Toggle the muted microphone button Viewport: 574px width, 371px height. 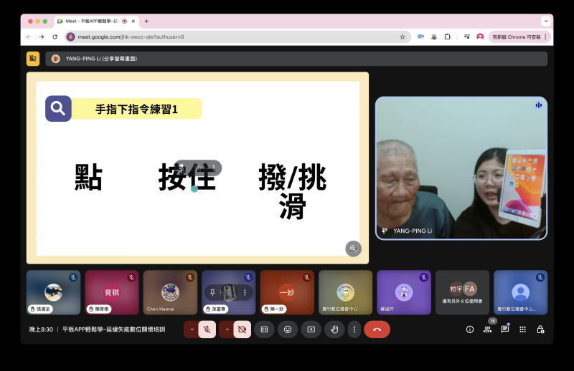coord(207,329)
